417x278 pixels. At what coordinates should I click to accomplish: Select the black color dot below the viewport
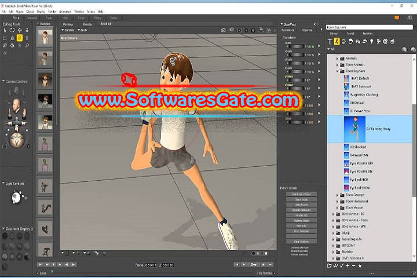click(x=254, y=253)
